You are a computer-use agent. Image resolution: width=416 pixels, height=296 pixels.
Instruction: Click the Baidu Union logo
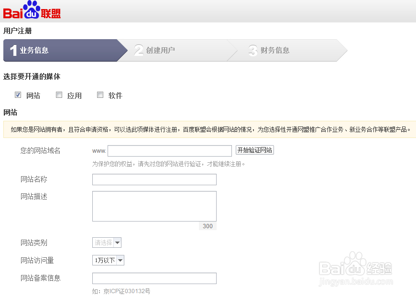[x=31, y=10]
